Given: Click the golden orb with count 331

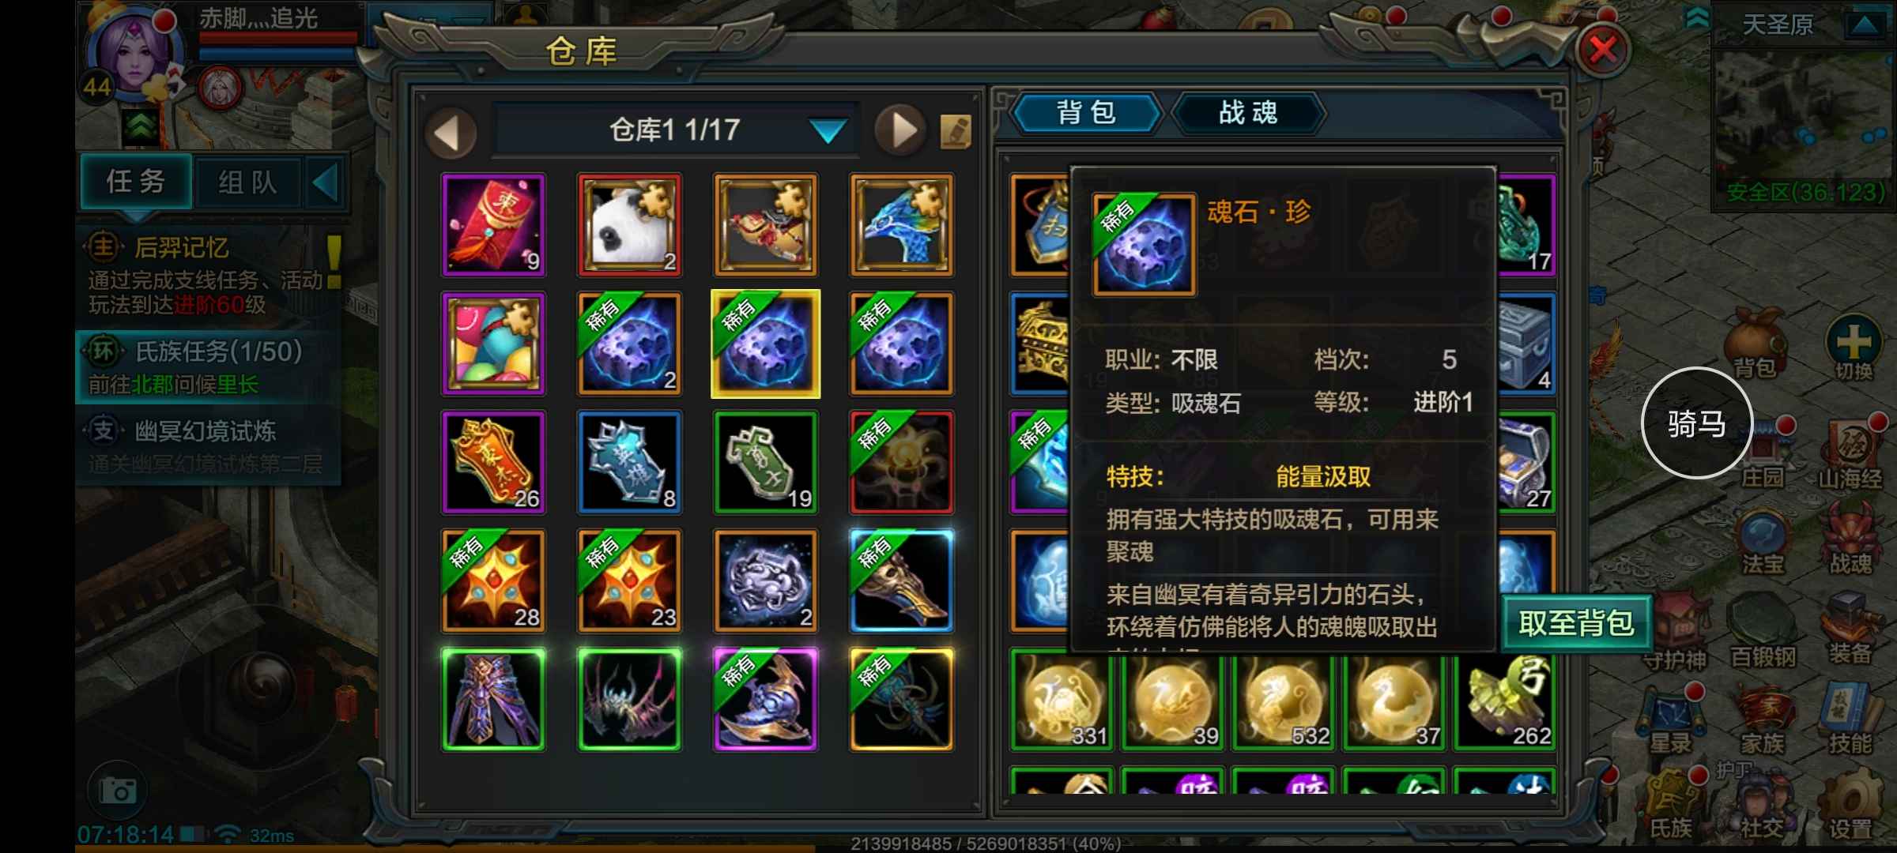Looking at the screenshot, I should 1062,701.
